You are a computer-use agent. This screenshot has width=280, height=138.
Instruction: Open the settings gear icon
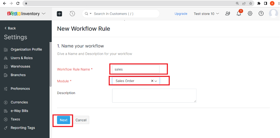(x=250, y=14)
